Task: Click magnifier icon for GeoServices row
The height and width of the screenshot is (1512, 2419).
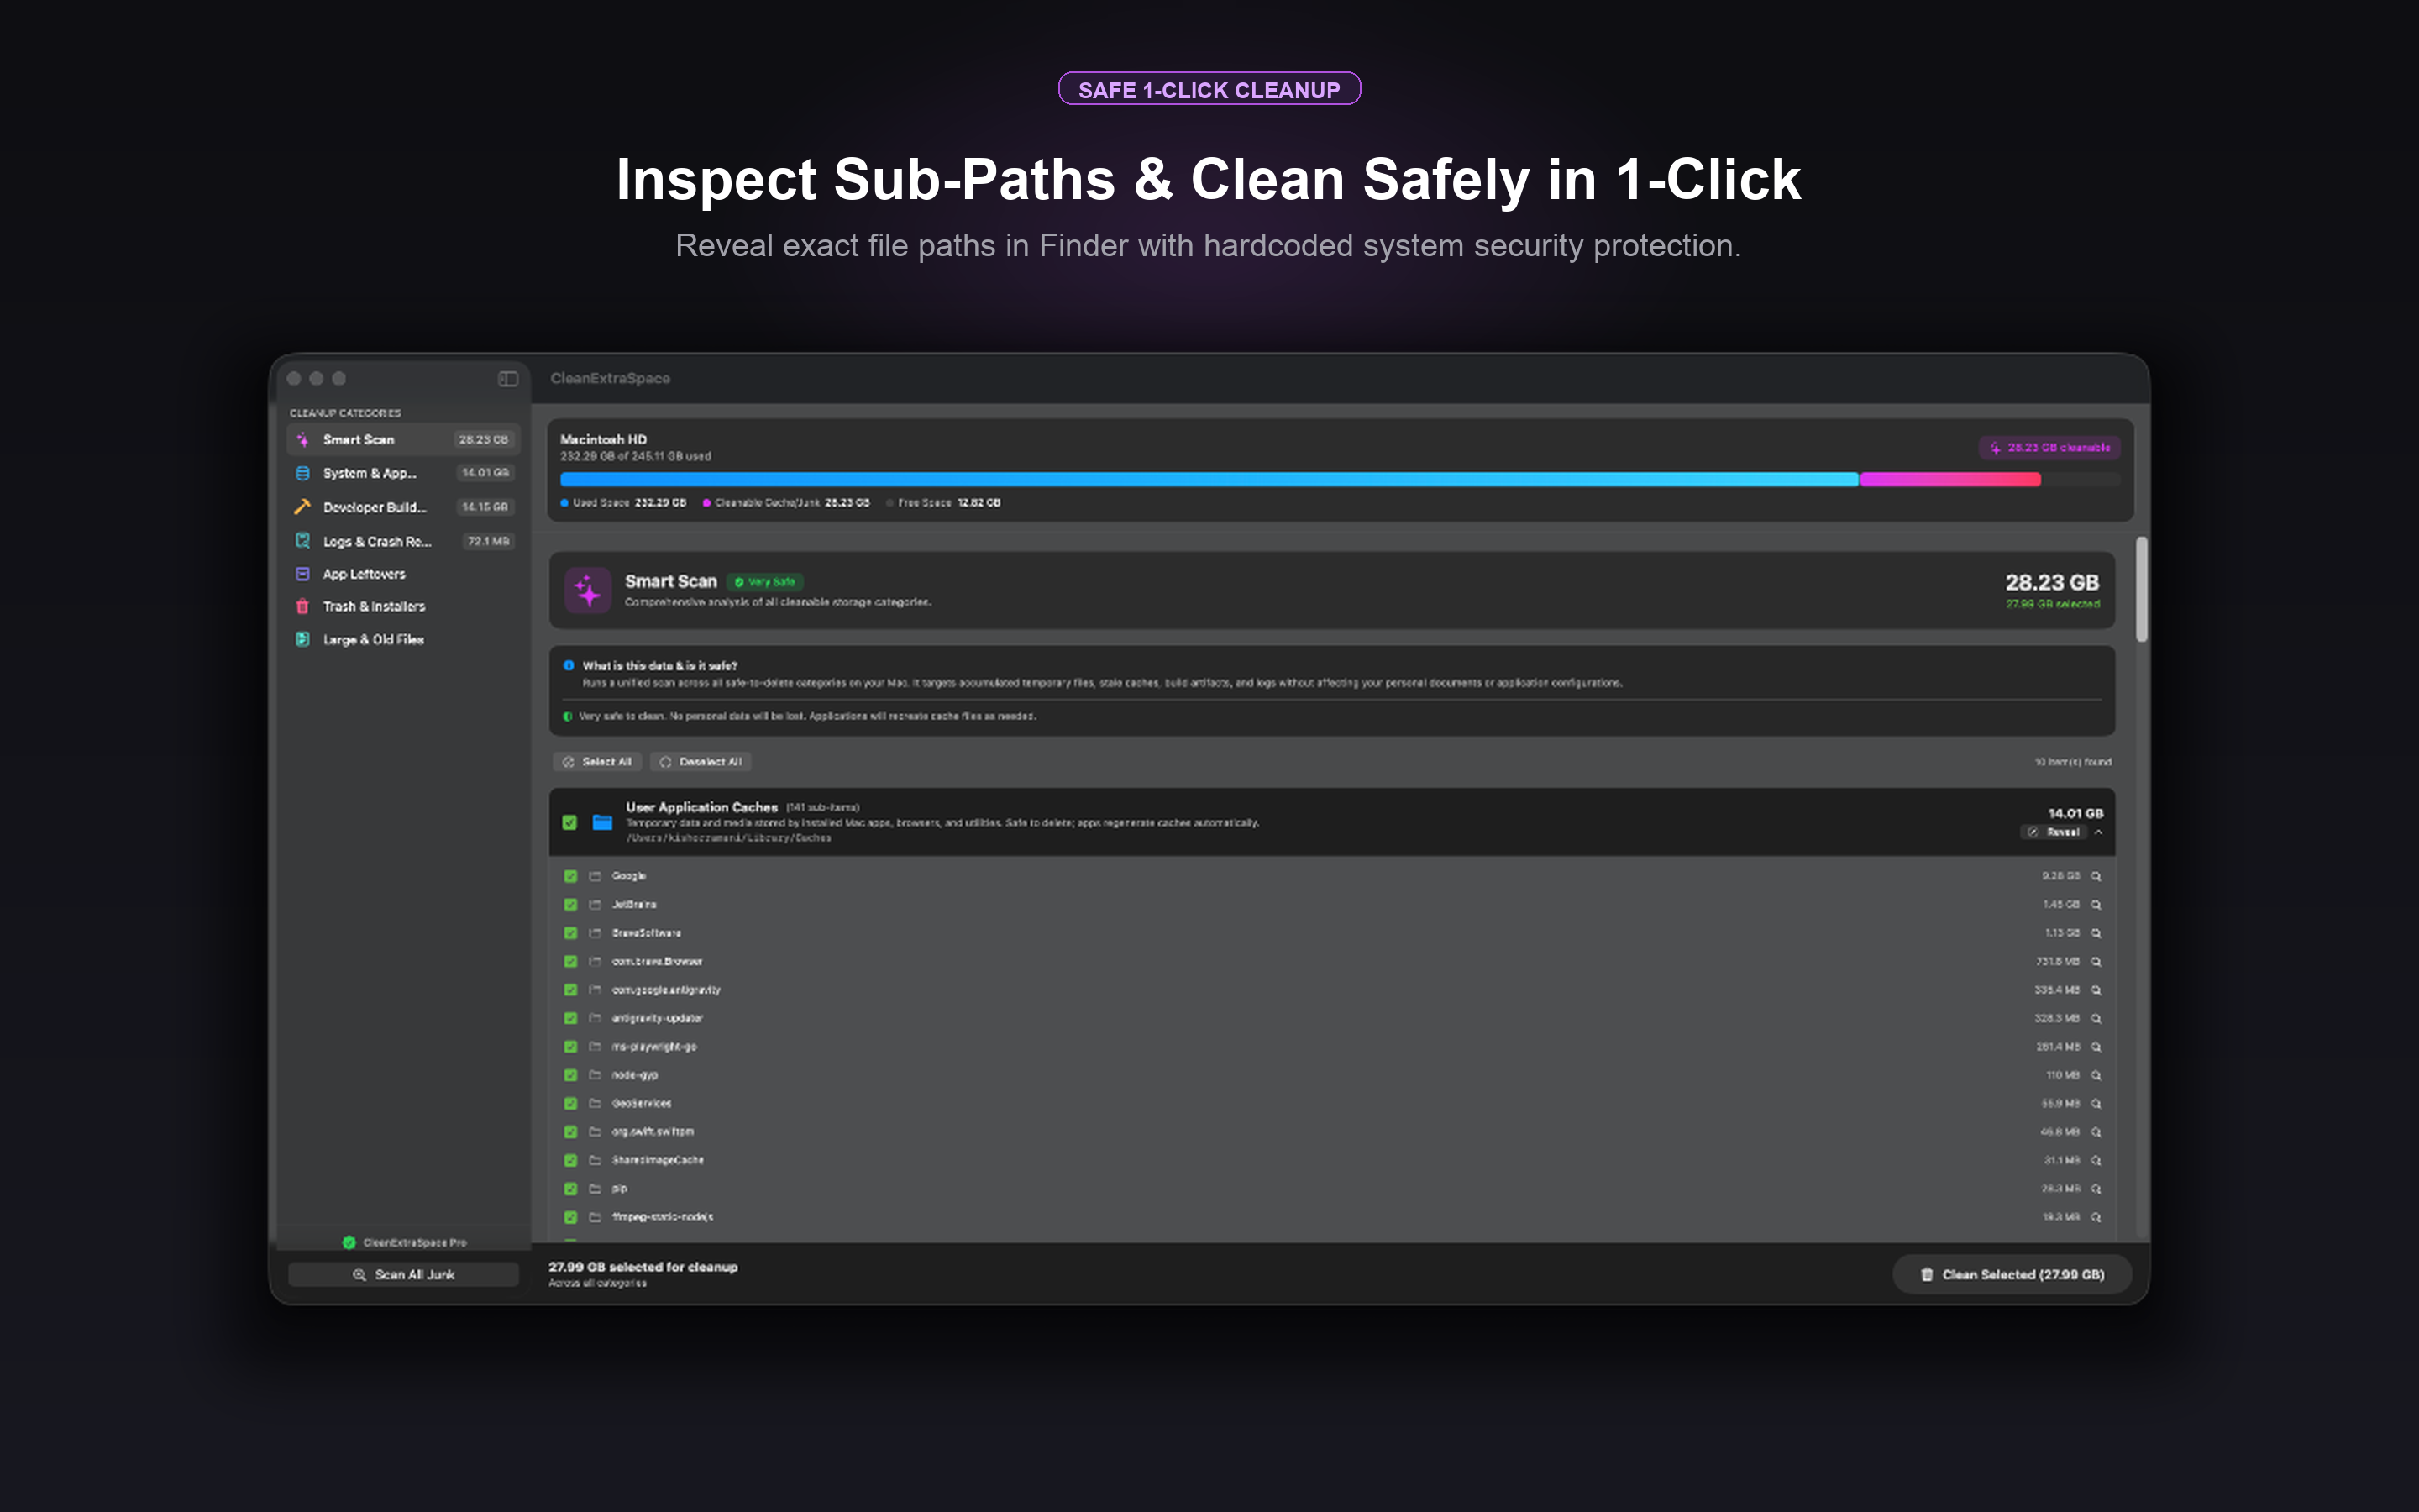Action: click(x=2096, y=1104)
